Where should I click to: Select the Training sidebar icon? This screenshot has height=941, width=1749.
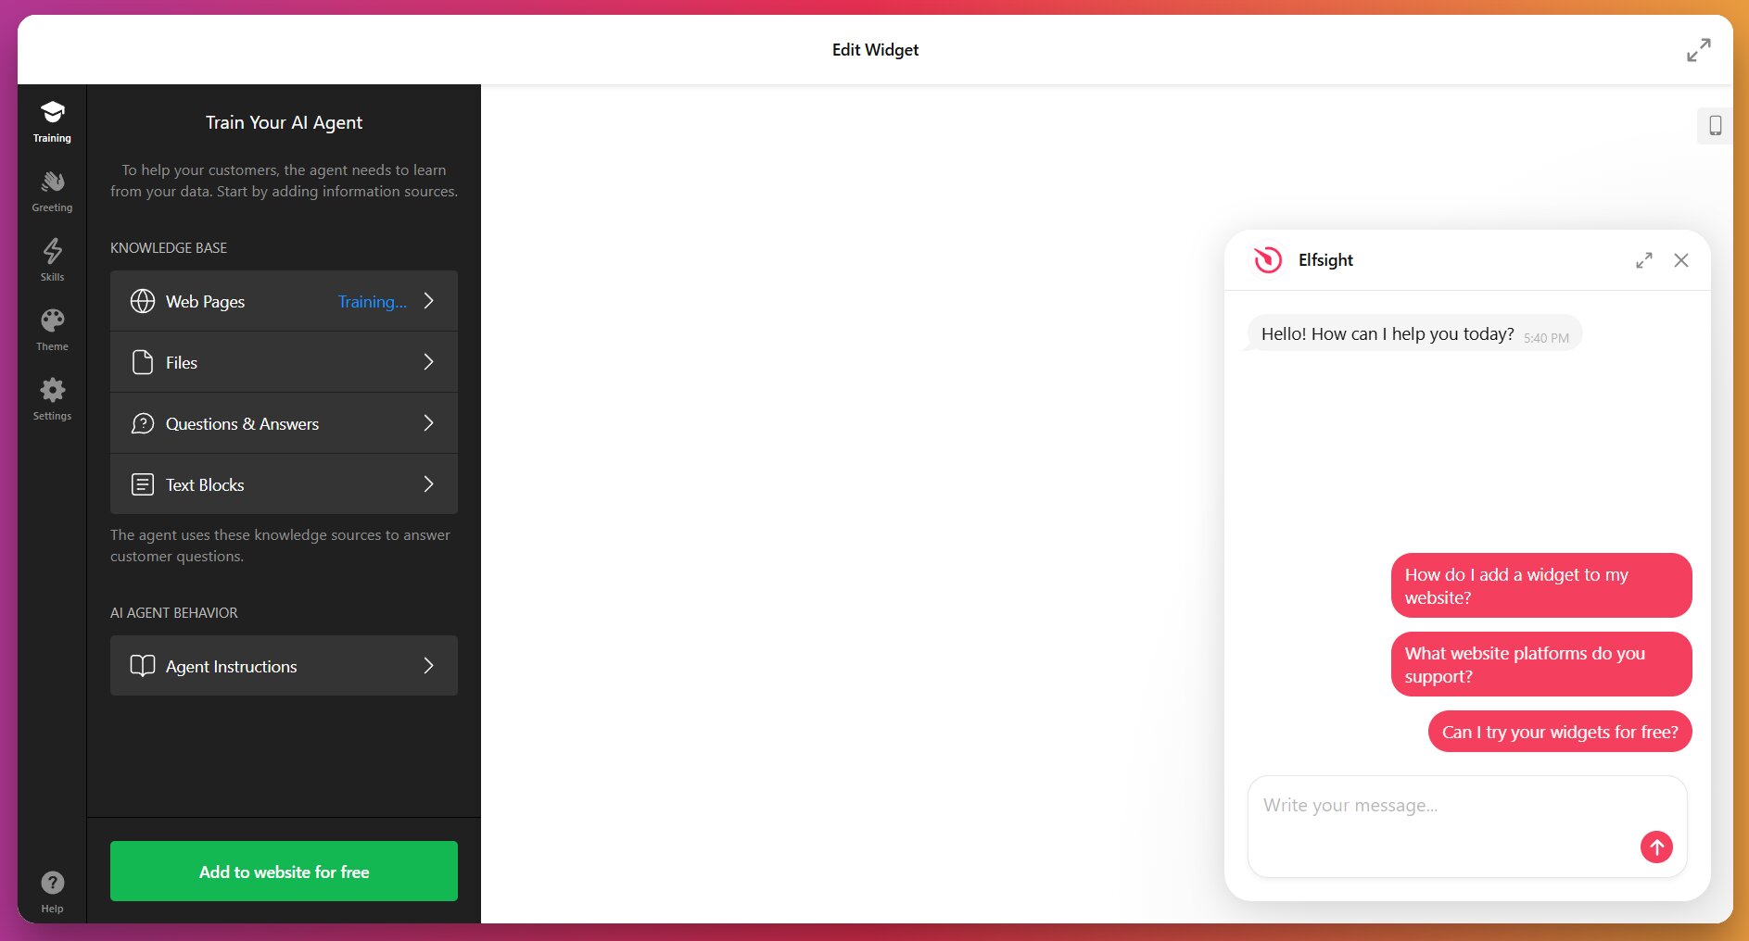(x=52, y=120)
